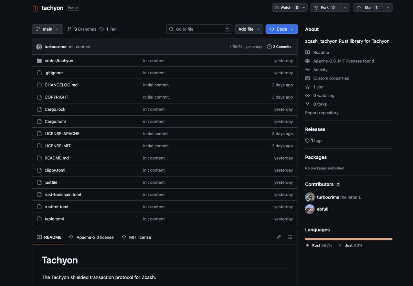Screen dimensions: 413x286
Task: View 3 Branches link
Action: (82, 29)
